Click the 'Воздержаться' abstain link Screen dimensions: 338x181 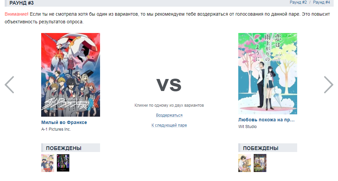tap(169, 115)
